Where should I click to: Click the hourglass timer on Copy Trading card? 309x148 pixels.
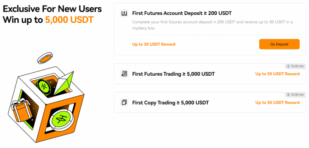pos(295,95)
